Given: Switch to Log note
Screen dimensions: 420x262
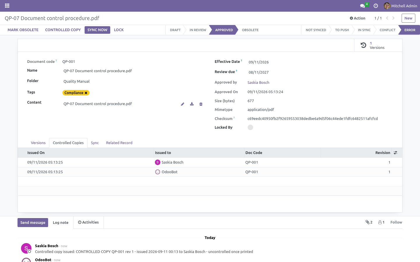Looking at the screenshot, I should pos(61,222).
